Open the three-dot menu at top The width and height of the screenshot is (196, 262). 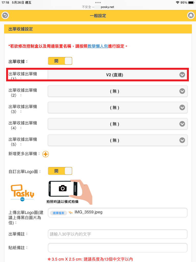[x=98, y=3]
